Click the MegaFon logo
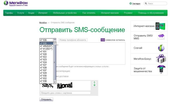Image resolution: width=172 pixels, height=111 pixels. (15, 3)
